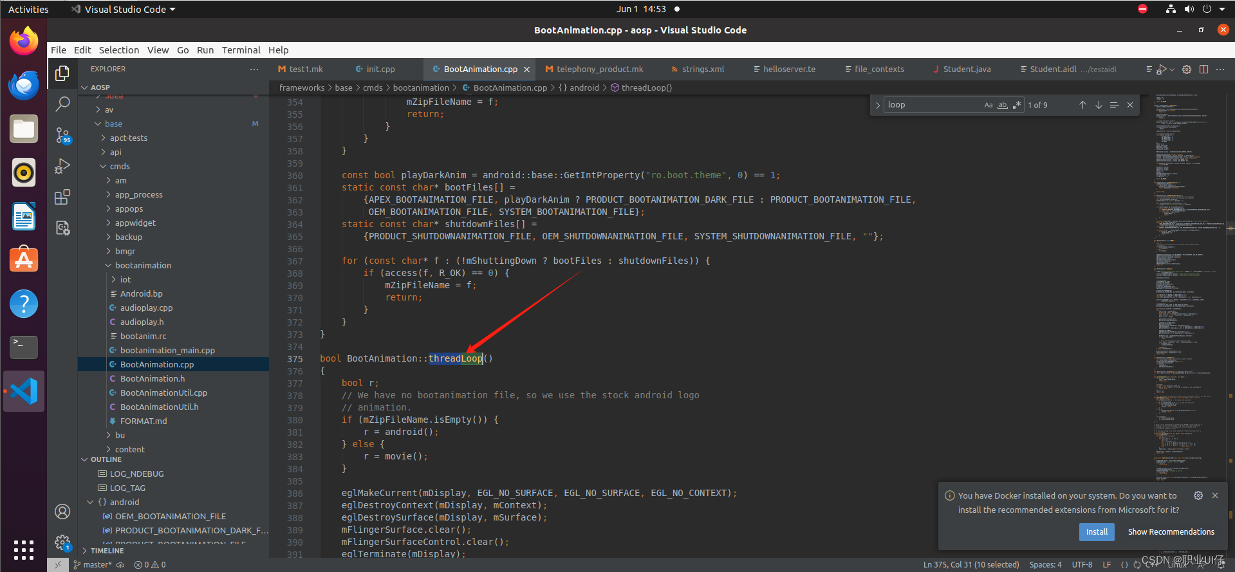This screenshot has height=572, width=1235.
Task: Switch to the strings.xml tab
Action: click(x=698, y=69)
